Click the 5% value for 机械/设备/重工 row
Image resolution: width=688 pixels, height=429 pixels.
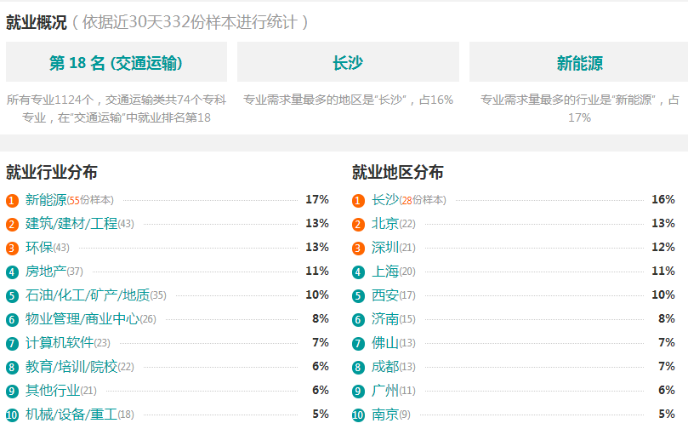(x=321, y=414)
